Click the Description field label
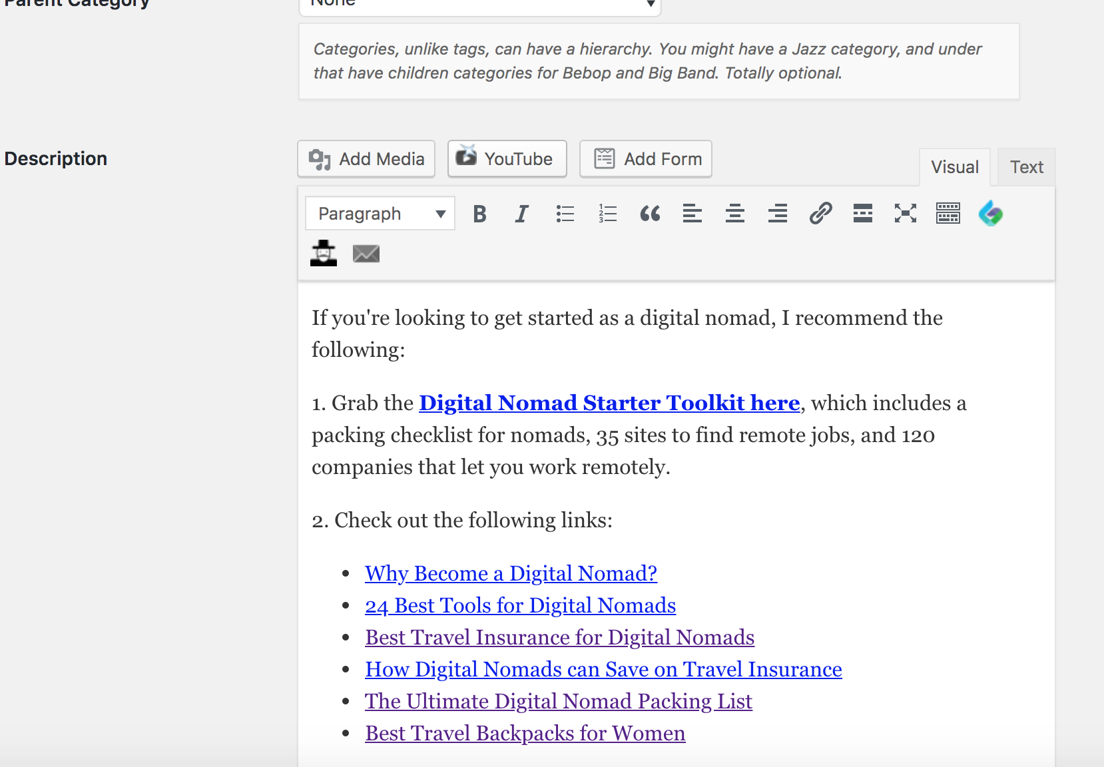1104x767 pixels. pos(56,158)
